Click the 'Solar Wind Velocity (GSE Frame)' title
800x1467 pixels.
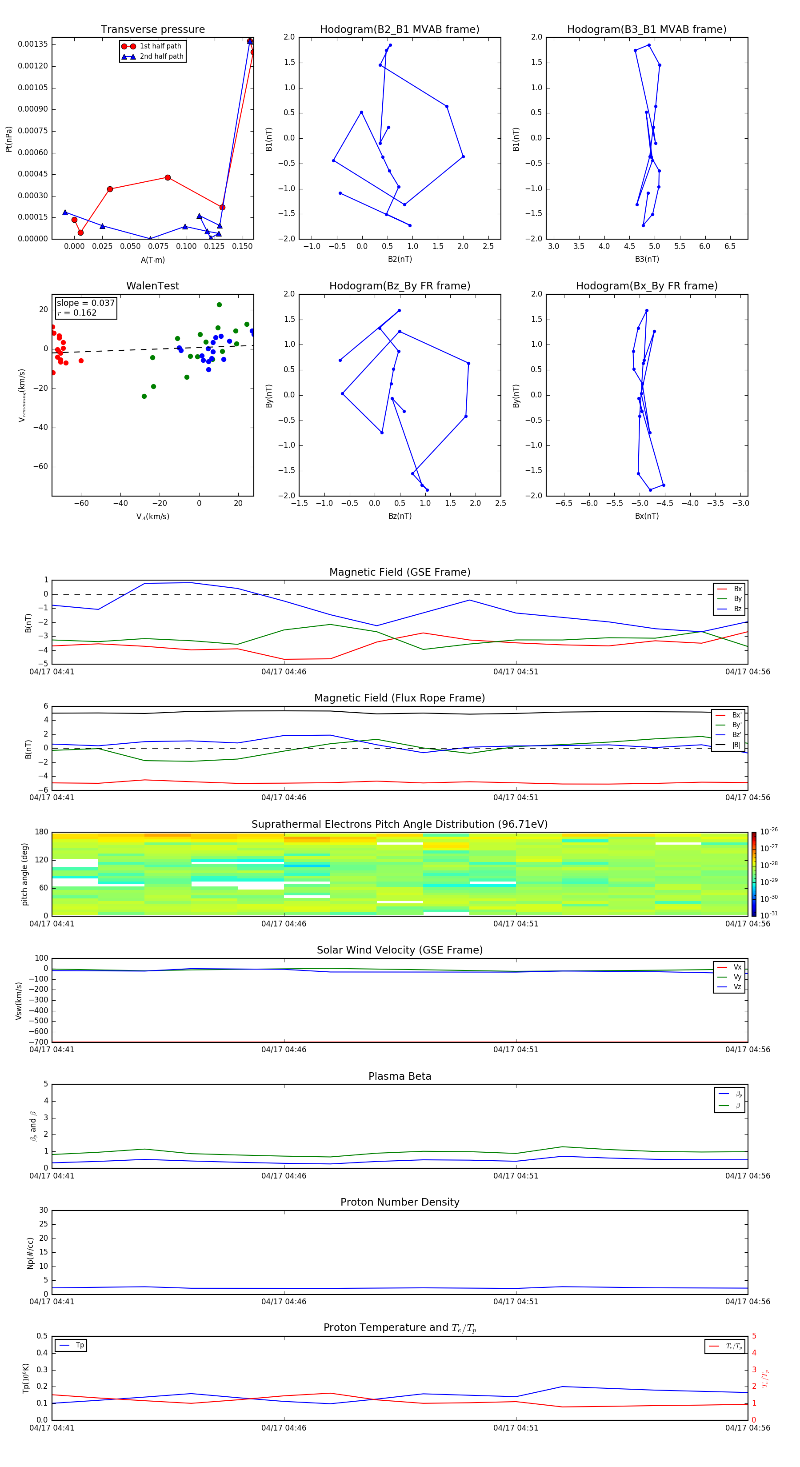400,950
